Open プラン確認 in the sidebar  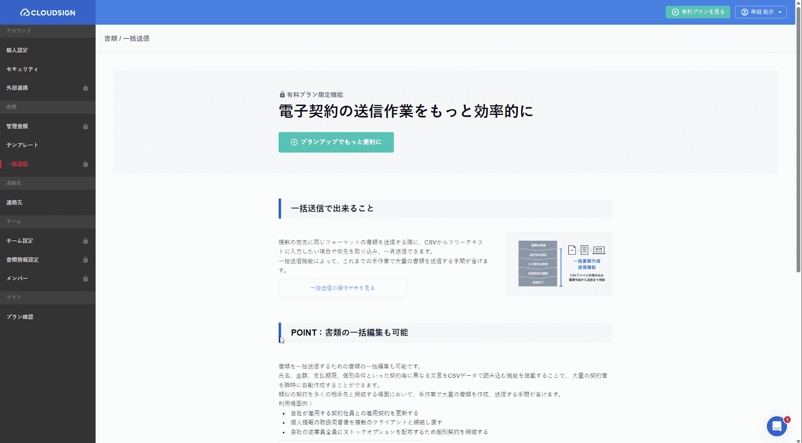[20, 317]
